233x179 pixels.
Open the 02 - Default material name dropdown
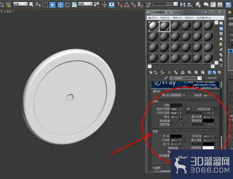(x=186, y=78)
